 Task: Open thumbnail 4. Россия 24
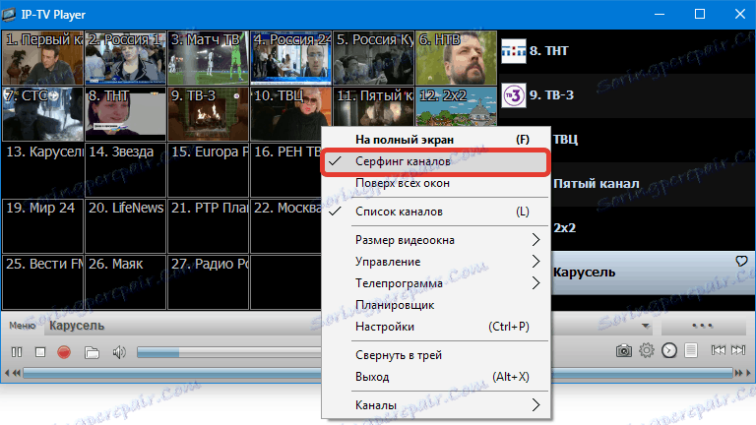[290, 58]
